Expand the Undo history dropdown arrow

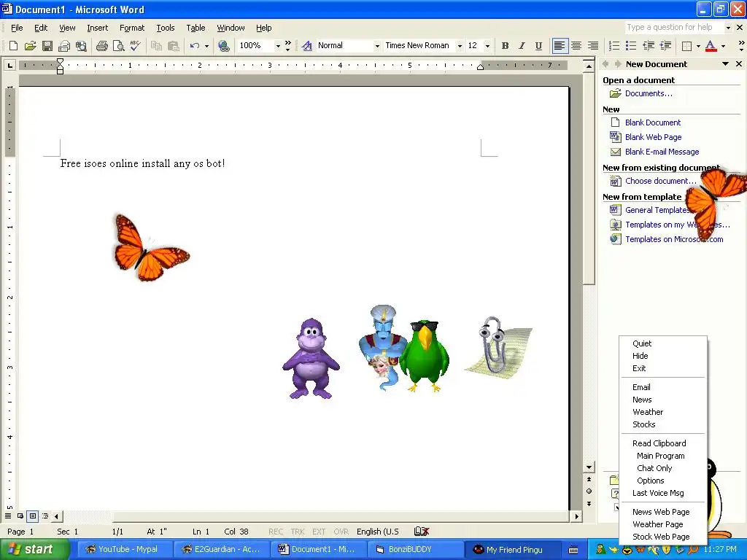coord(206,46)
